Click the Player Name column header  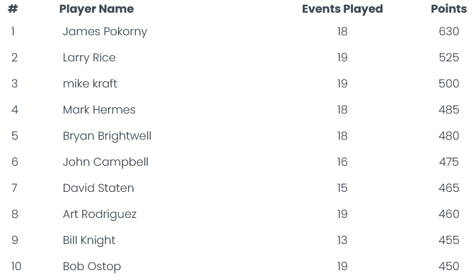[96, 9]
